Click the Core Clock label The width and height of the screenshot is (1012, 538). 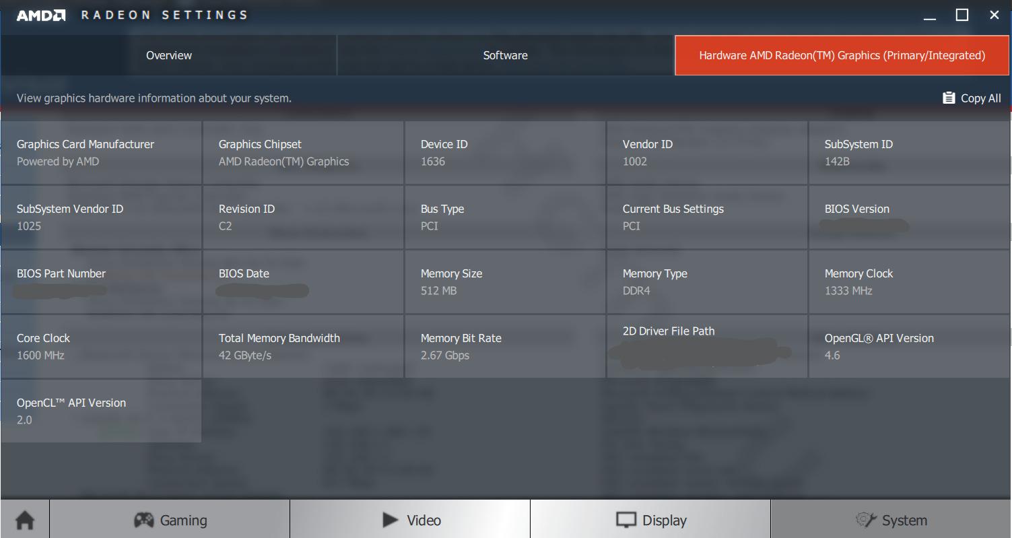point(43,338)
